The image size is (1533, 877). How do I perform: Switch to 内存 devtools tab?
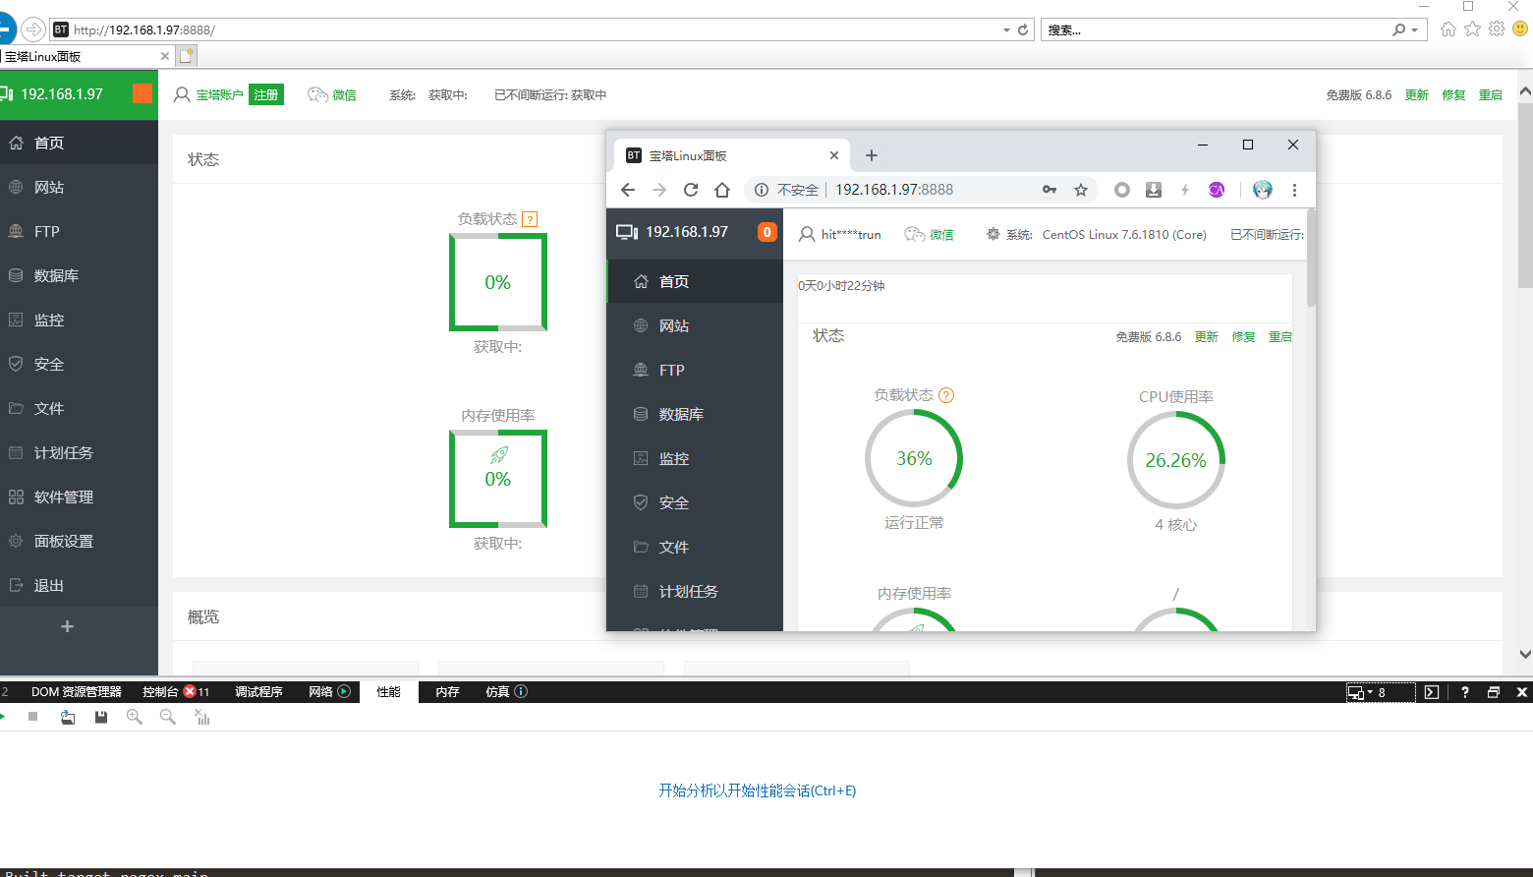pos(447,692)
